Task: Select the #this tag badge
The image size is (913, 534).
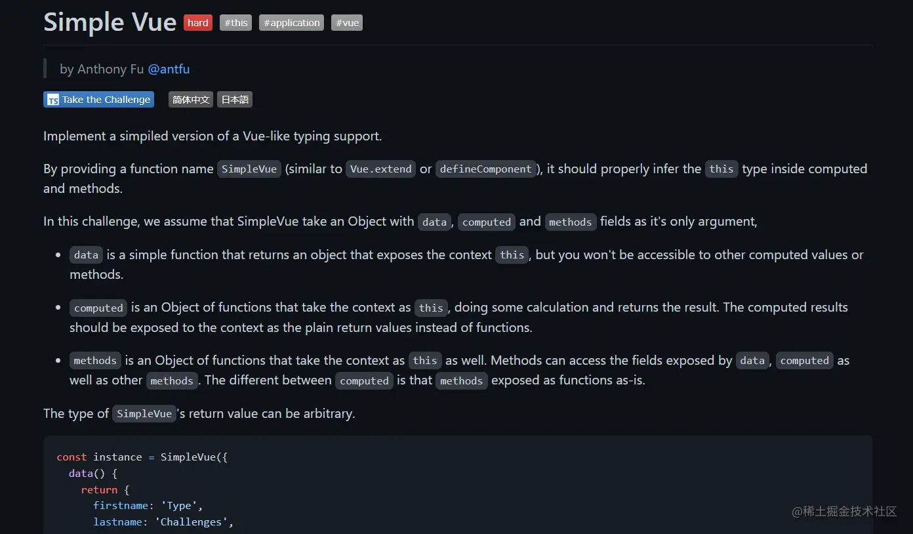Action: [x=236, y=23]
